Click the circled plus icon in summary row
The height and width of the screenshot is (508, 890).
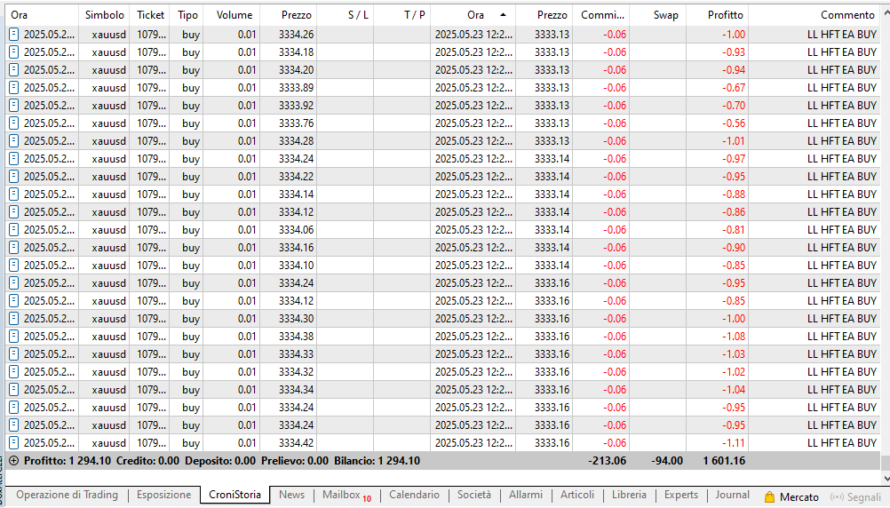pyautogui.click(x=14, y=461)
